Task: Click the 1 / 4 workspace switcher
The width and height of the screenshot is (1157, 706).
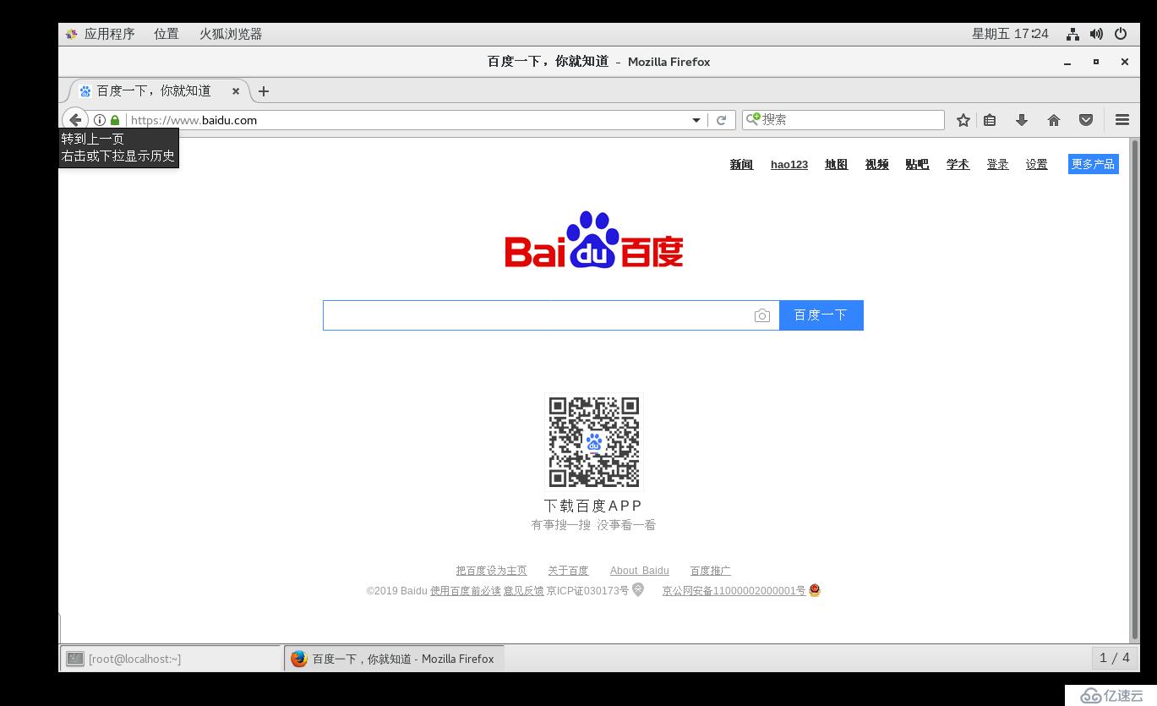Action: (1114, 658)
